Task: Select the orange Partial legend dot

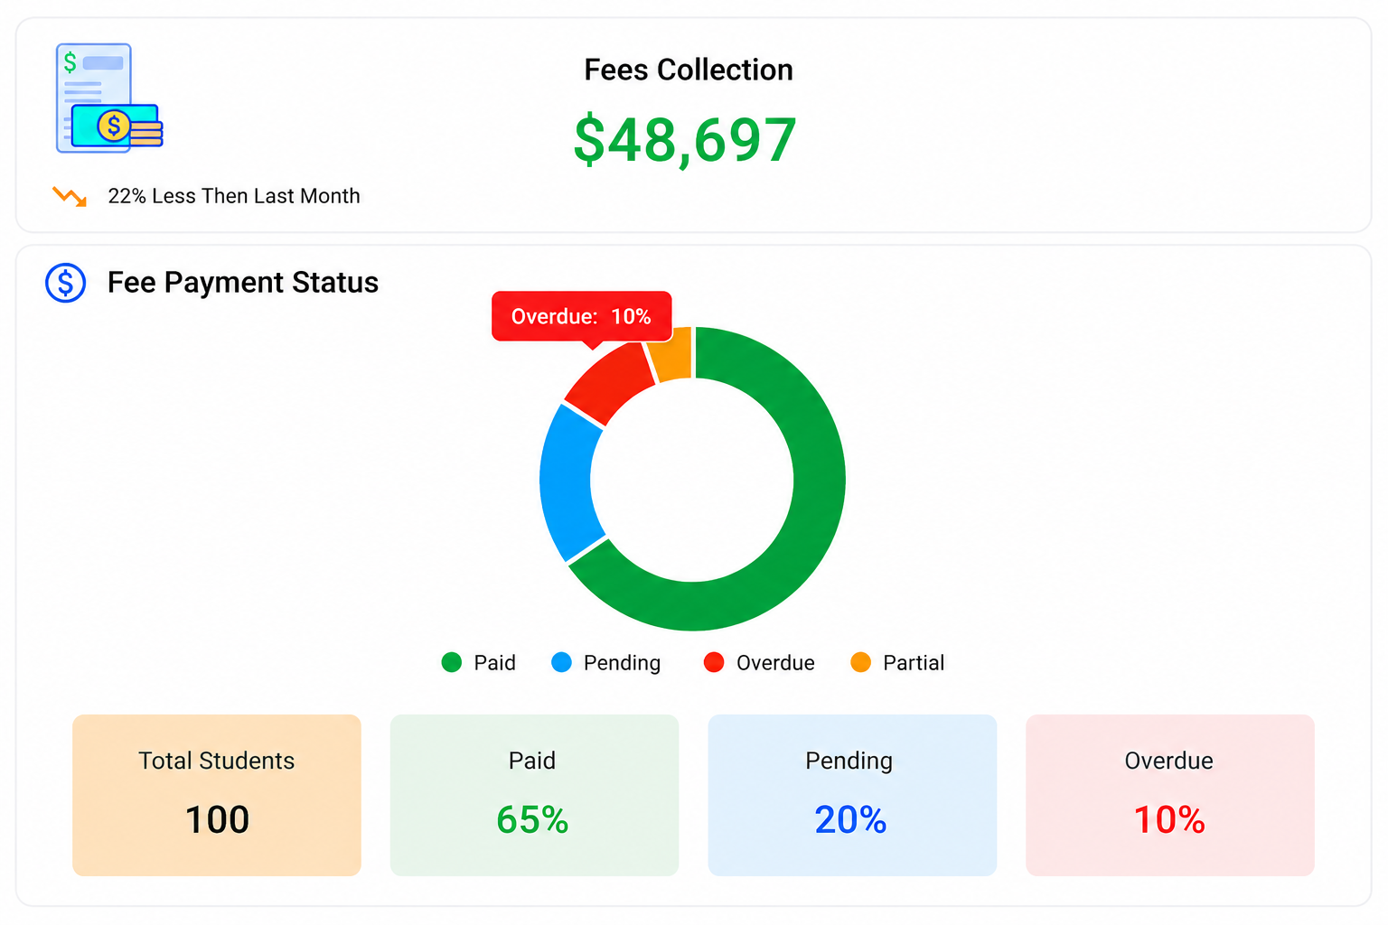Action: (861, 662)
